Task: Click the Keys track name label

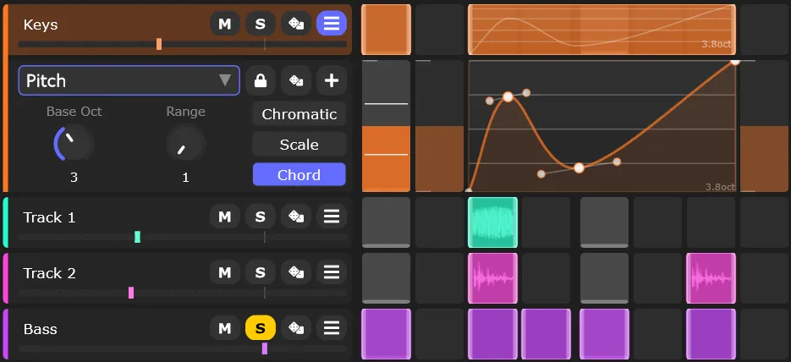Action: 41,25
